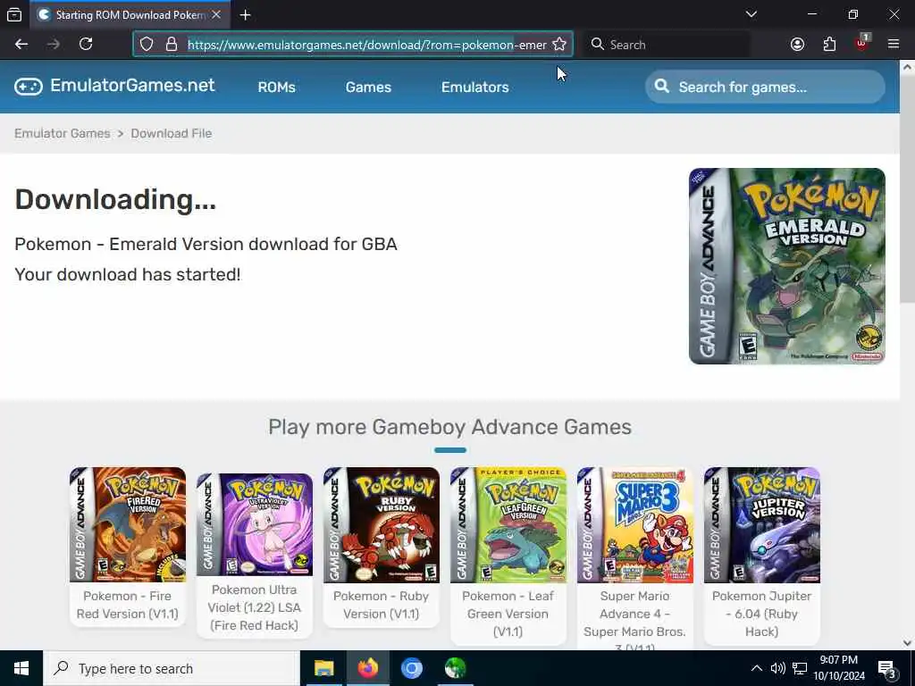Click the scrollbar down arrow
The image size is (915, 686).
[907, 643]
